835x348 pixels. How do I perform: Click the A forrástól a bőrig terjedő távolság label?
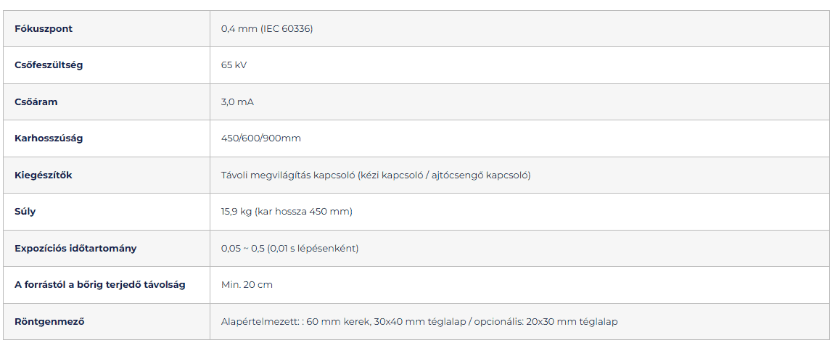coord(100,285)
